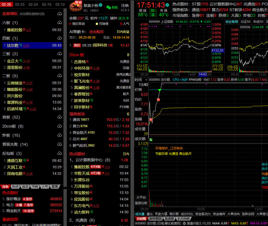Toggle the 人气 flame legend filter
Screen dimensions: 268x226
(125, 24)
